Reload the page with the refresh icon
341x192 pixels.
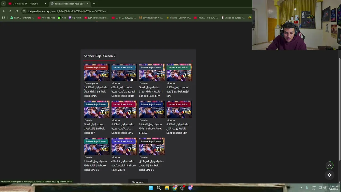(x=17, y=11)
